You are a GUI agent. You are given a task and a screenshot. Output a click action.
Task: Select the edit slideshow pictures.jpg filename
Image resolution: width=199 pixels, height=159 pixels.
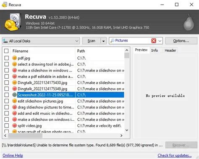(x=40, y=101)
